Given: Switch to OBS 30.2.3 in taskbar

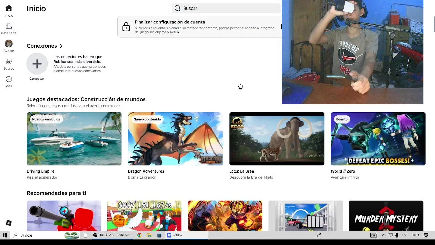Looking at the screenshot, I should click(x=112, y=235).
